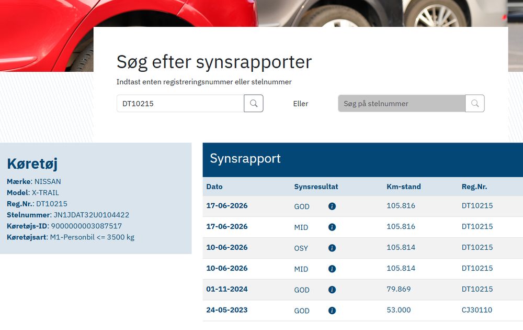
Task: Select the Km-stand column header
Action: 404,186
